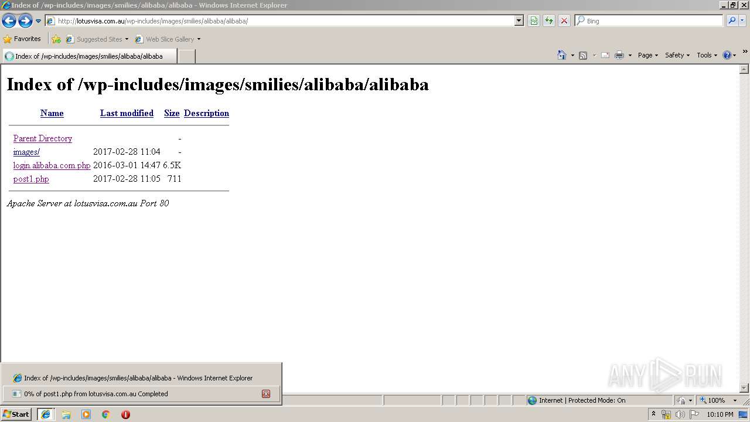Print page with the printer icon
This screenshot has width=750, height=422.
(619, 55)
